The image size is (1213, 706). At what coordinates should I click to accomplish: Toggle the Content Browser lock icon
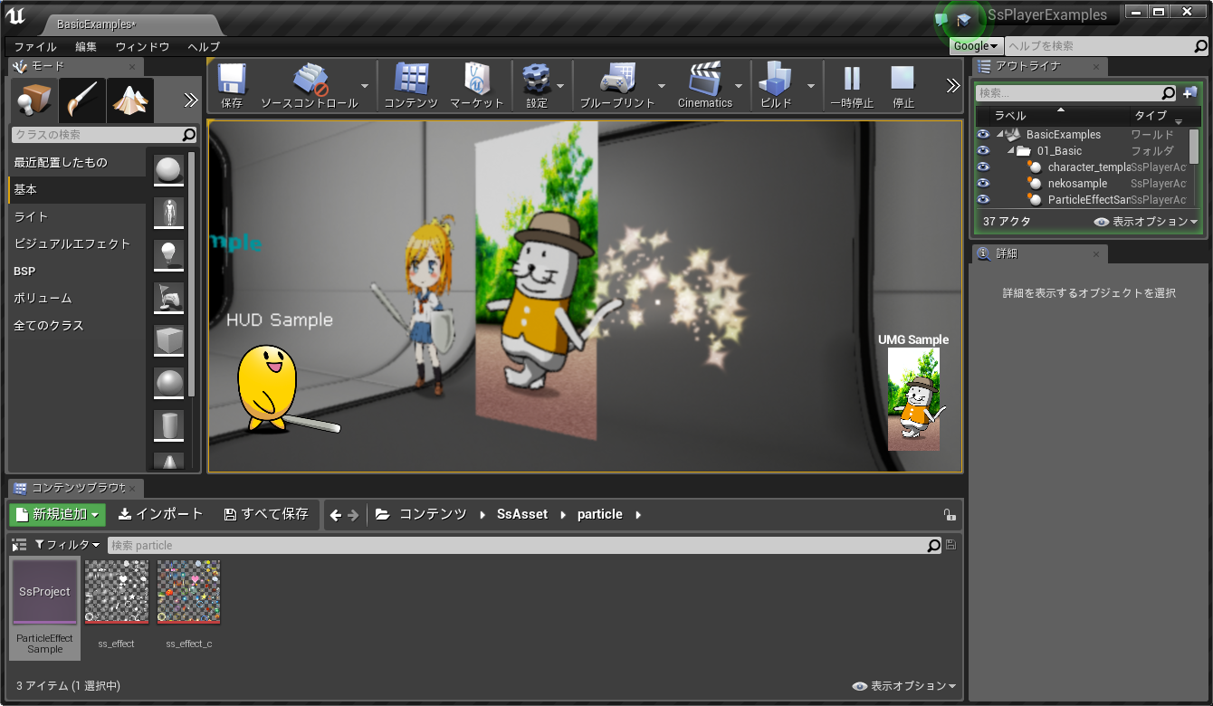(950, 514)
